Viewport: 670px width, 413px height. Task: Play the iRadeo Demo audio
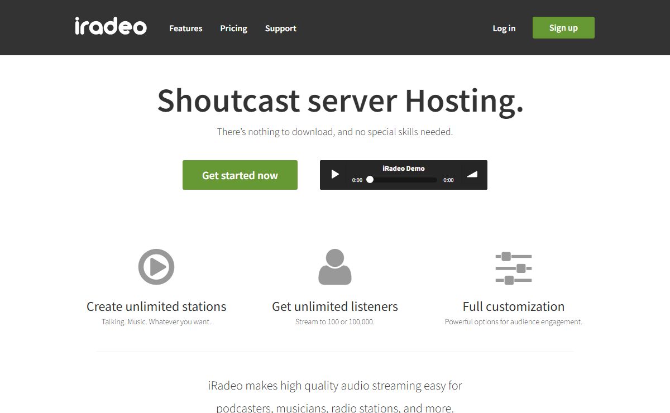coord(335,175)
